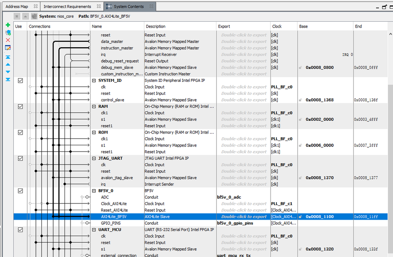
Task: Collapse the RAM component tree
Action: coord(94,106)
